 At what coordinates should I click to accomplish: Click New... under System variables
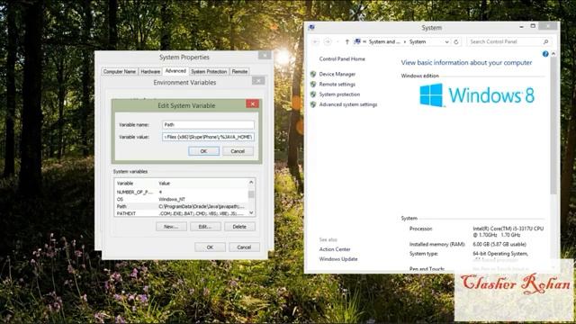(171, 227)
